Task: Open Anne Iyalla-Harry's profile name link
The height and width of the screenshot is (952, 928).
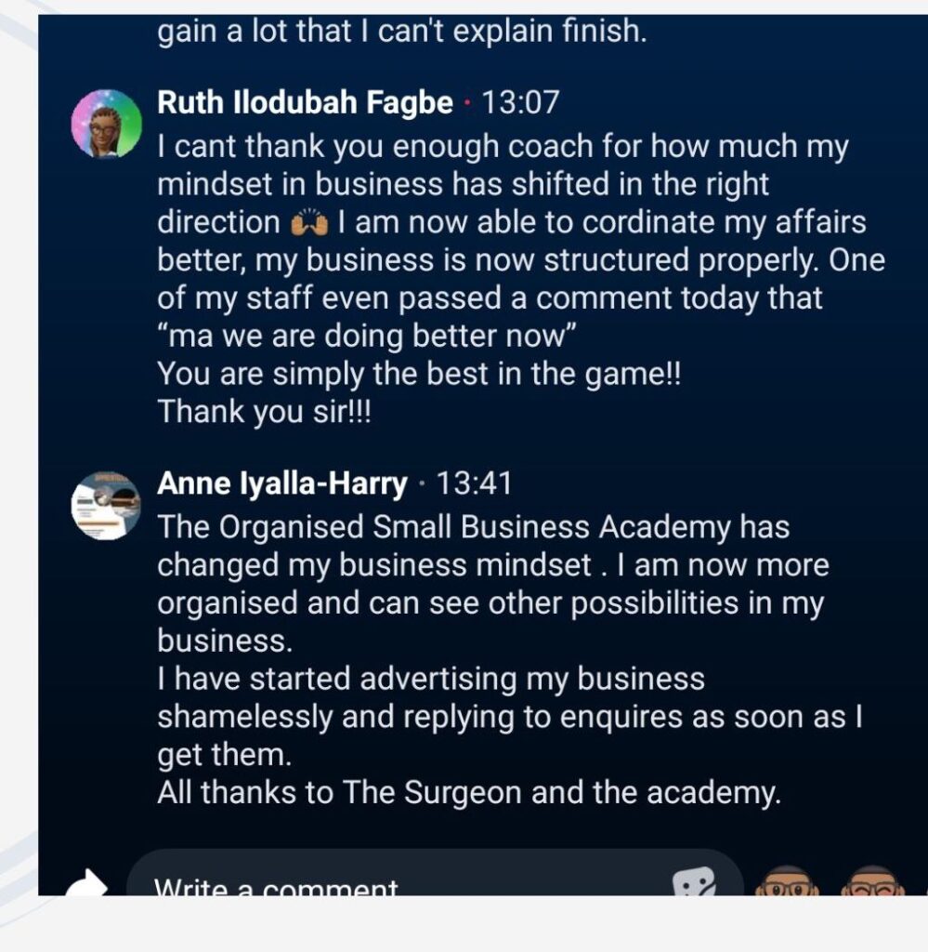Action: click(282, 483)
